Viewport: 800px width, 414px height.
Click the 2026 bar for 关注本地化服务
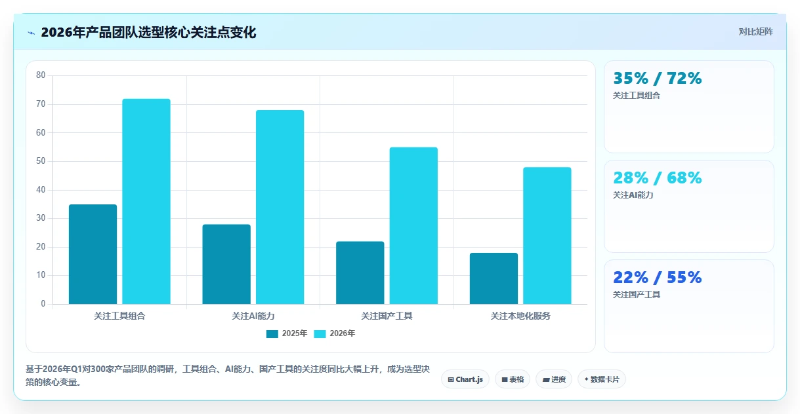tap(547, 236)
